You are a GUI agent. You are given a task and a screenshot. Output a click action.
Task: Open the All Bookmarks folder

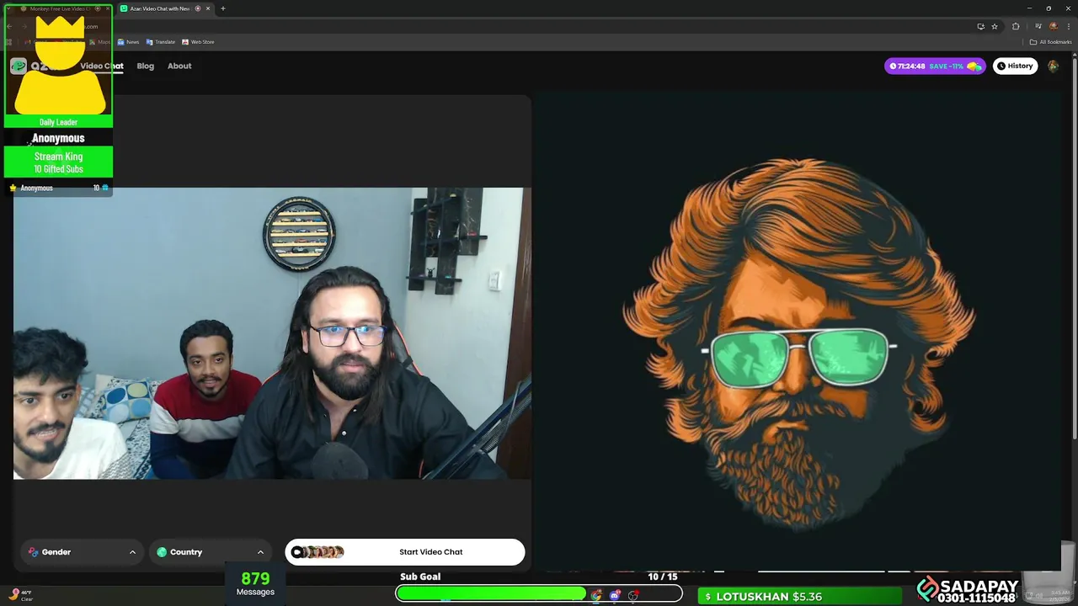(x=1050, y=42)
